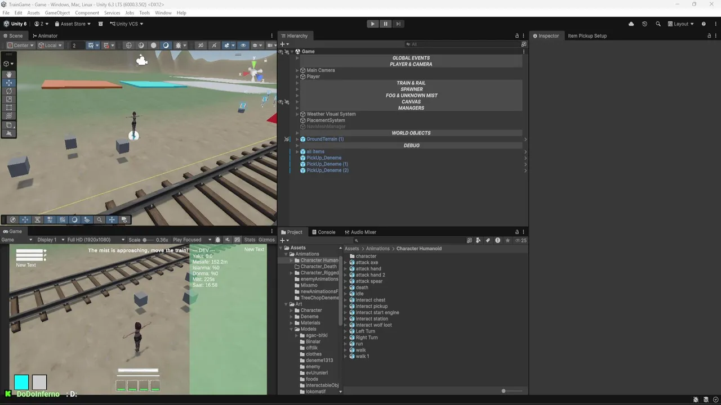
Task: Open the Layout dropdown
Action: point(681,24)
